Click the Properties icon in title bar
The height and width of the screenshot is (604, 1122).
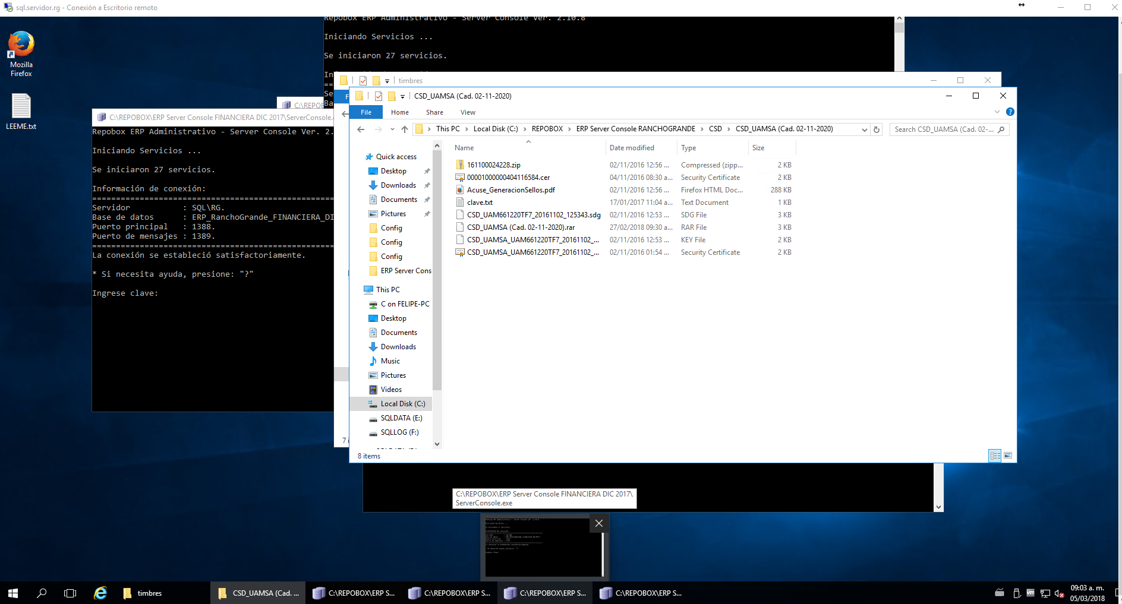point(379,96)
